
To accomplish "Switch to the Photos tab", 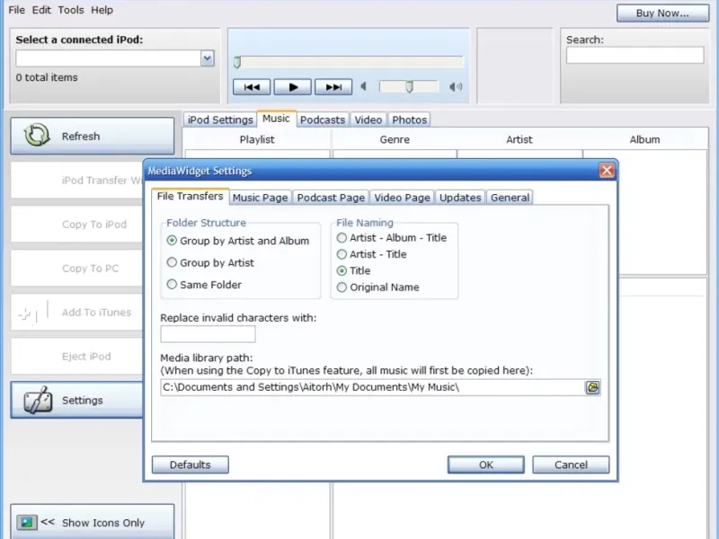I will point(410,119).
